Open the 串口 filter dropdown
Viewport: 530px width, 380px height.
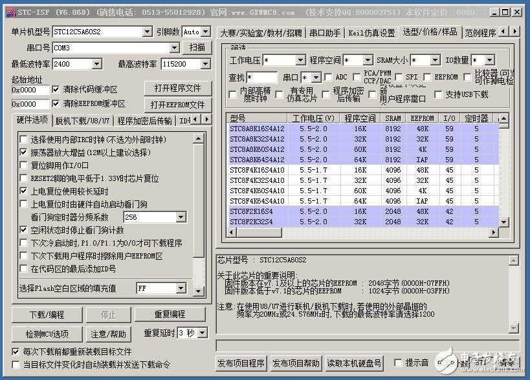pos(316,78)
